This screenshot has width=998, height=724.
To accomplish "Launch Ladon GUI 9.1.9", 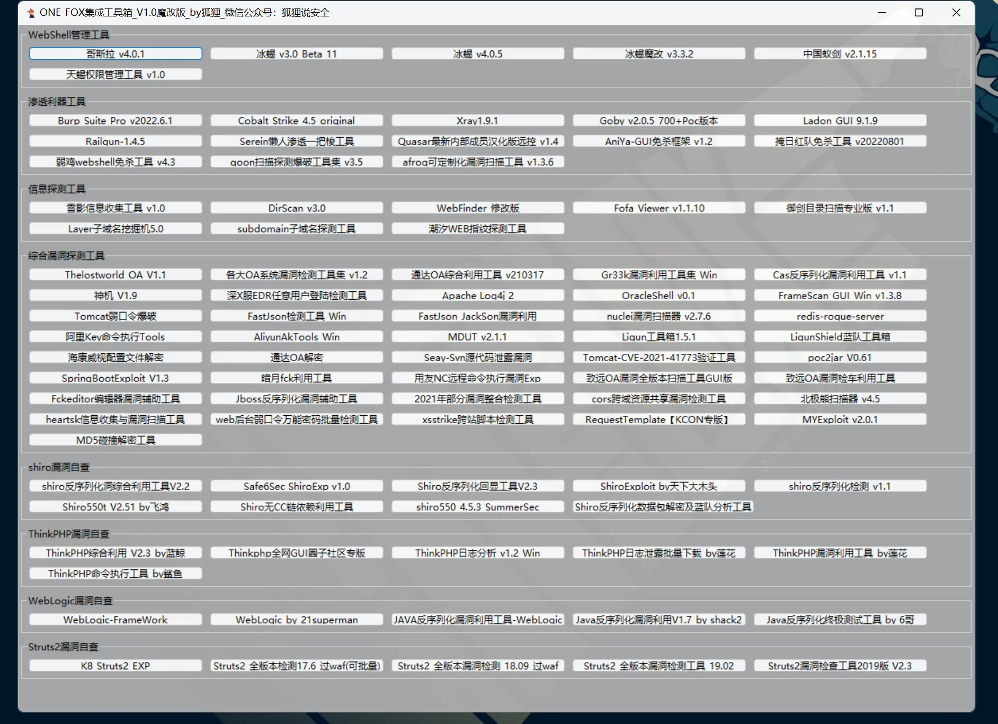I will point(840,121).
